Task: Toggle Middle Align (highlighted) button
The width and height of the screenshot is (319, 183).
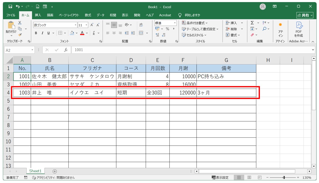Action: coord(114,25)
